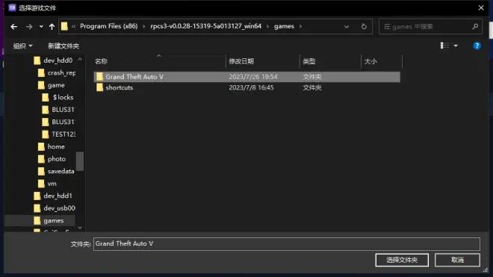The width and height of the screenshot is (493, 277).
Task: Open the recent locations dropdown arrow
Action: pyautogui.click(x=41, y=27)
